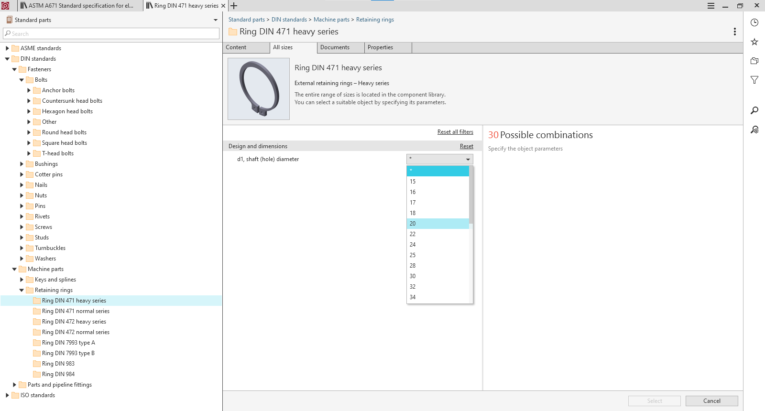Choose diameter 20 in the list
This screenshot has height=411, width=765.
click(437, 224)
